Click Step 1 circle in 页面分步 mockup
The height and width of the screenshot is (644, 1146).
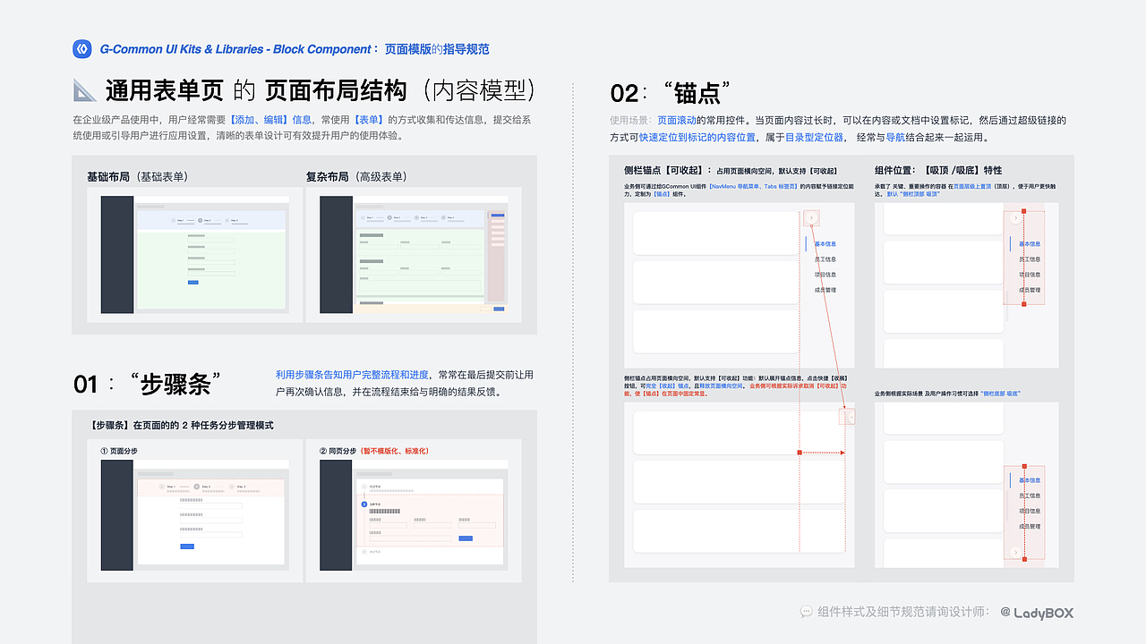(x=161, y=487)
